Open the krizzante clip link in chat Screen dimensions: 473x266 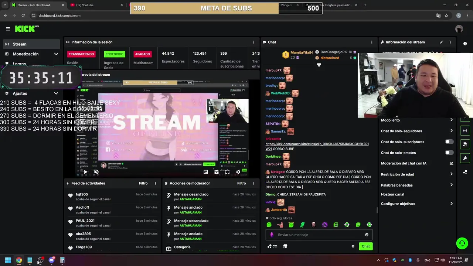(x=317, y=146)
